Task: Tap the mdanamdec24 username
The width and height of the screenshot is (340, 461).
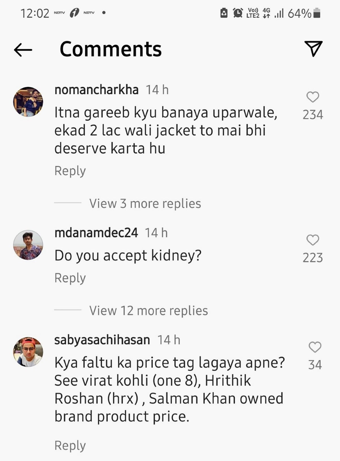Action: click(x=96, y=233)
